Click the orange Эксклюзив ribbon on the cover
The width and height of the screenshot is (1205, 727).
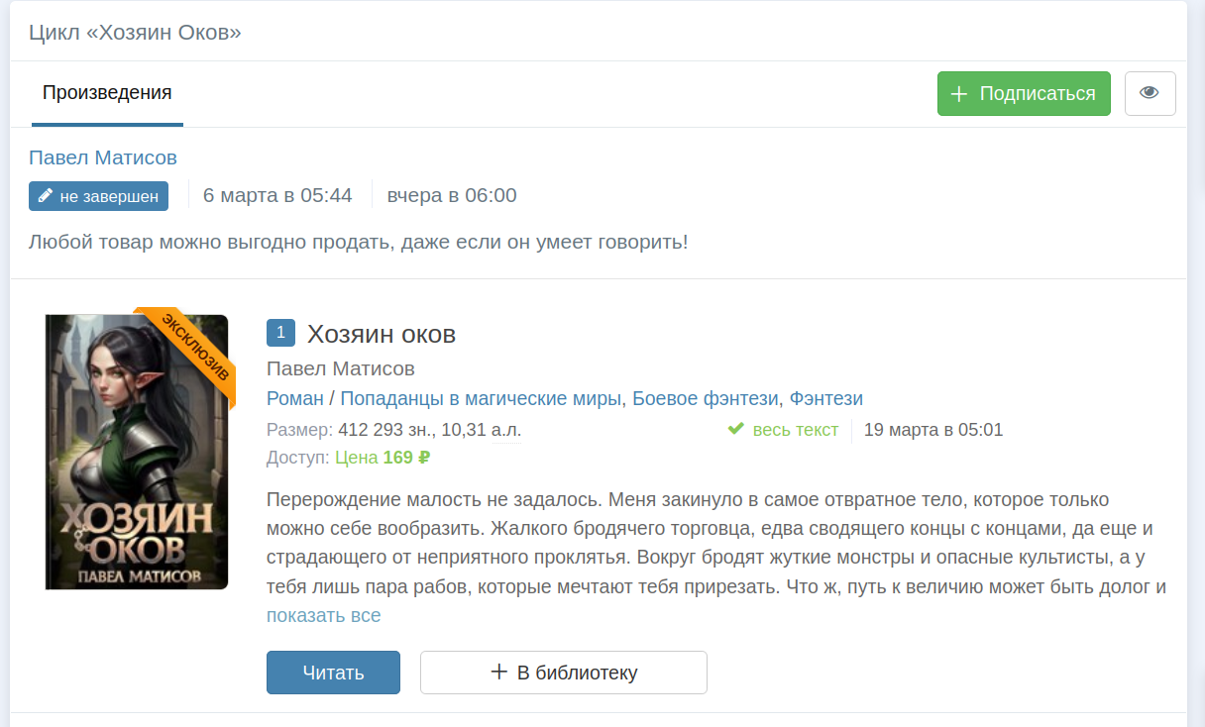pyautogui.click(x=195, y=347)
